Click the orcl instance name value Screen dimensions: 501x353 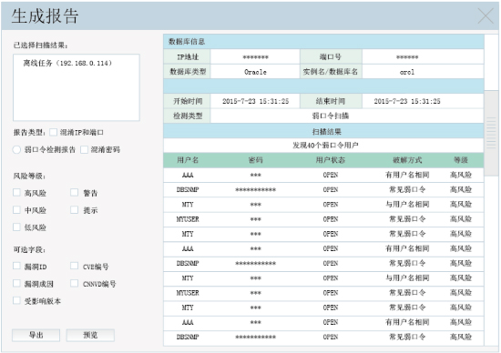[x=407, y=72]
